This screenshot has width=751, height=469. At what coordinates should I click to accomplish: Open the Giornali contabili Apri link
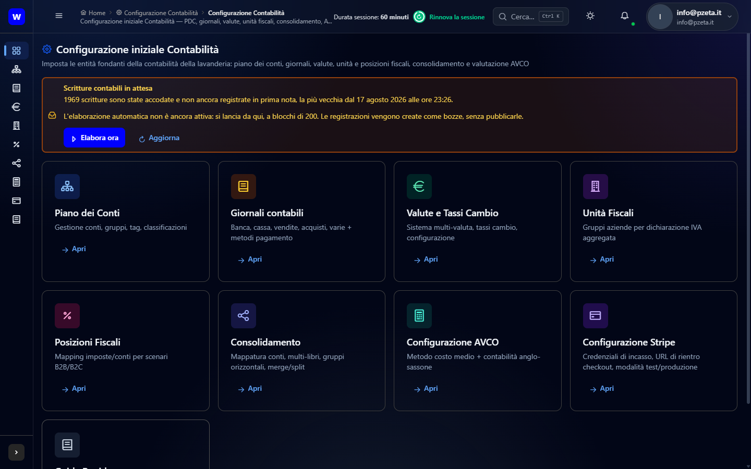click(250, 260)
